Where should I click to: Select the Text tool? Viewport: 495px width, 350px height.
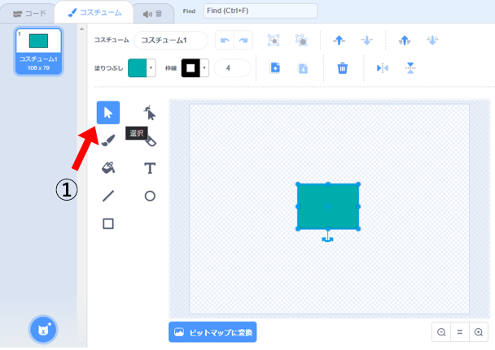150,168
